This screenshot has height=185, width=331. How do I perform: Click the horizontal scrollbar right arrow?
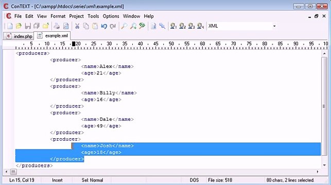tap(318, 172)
